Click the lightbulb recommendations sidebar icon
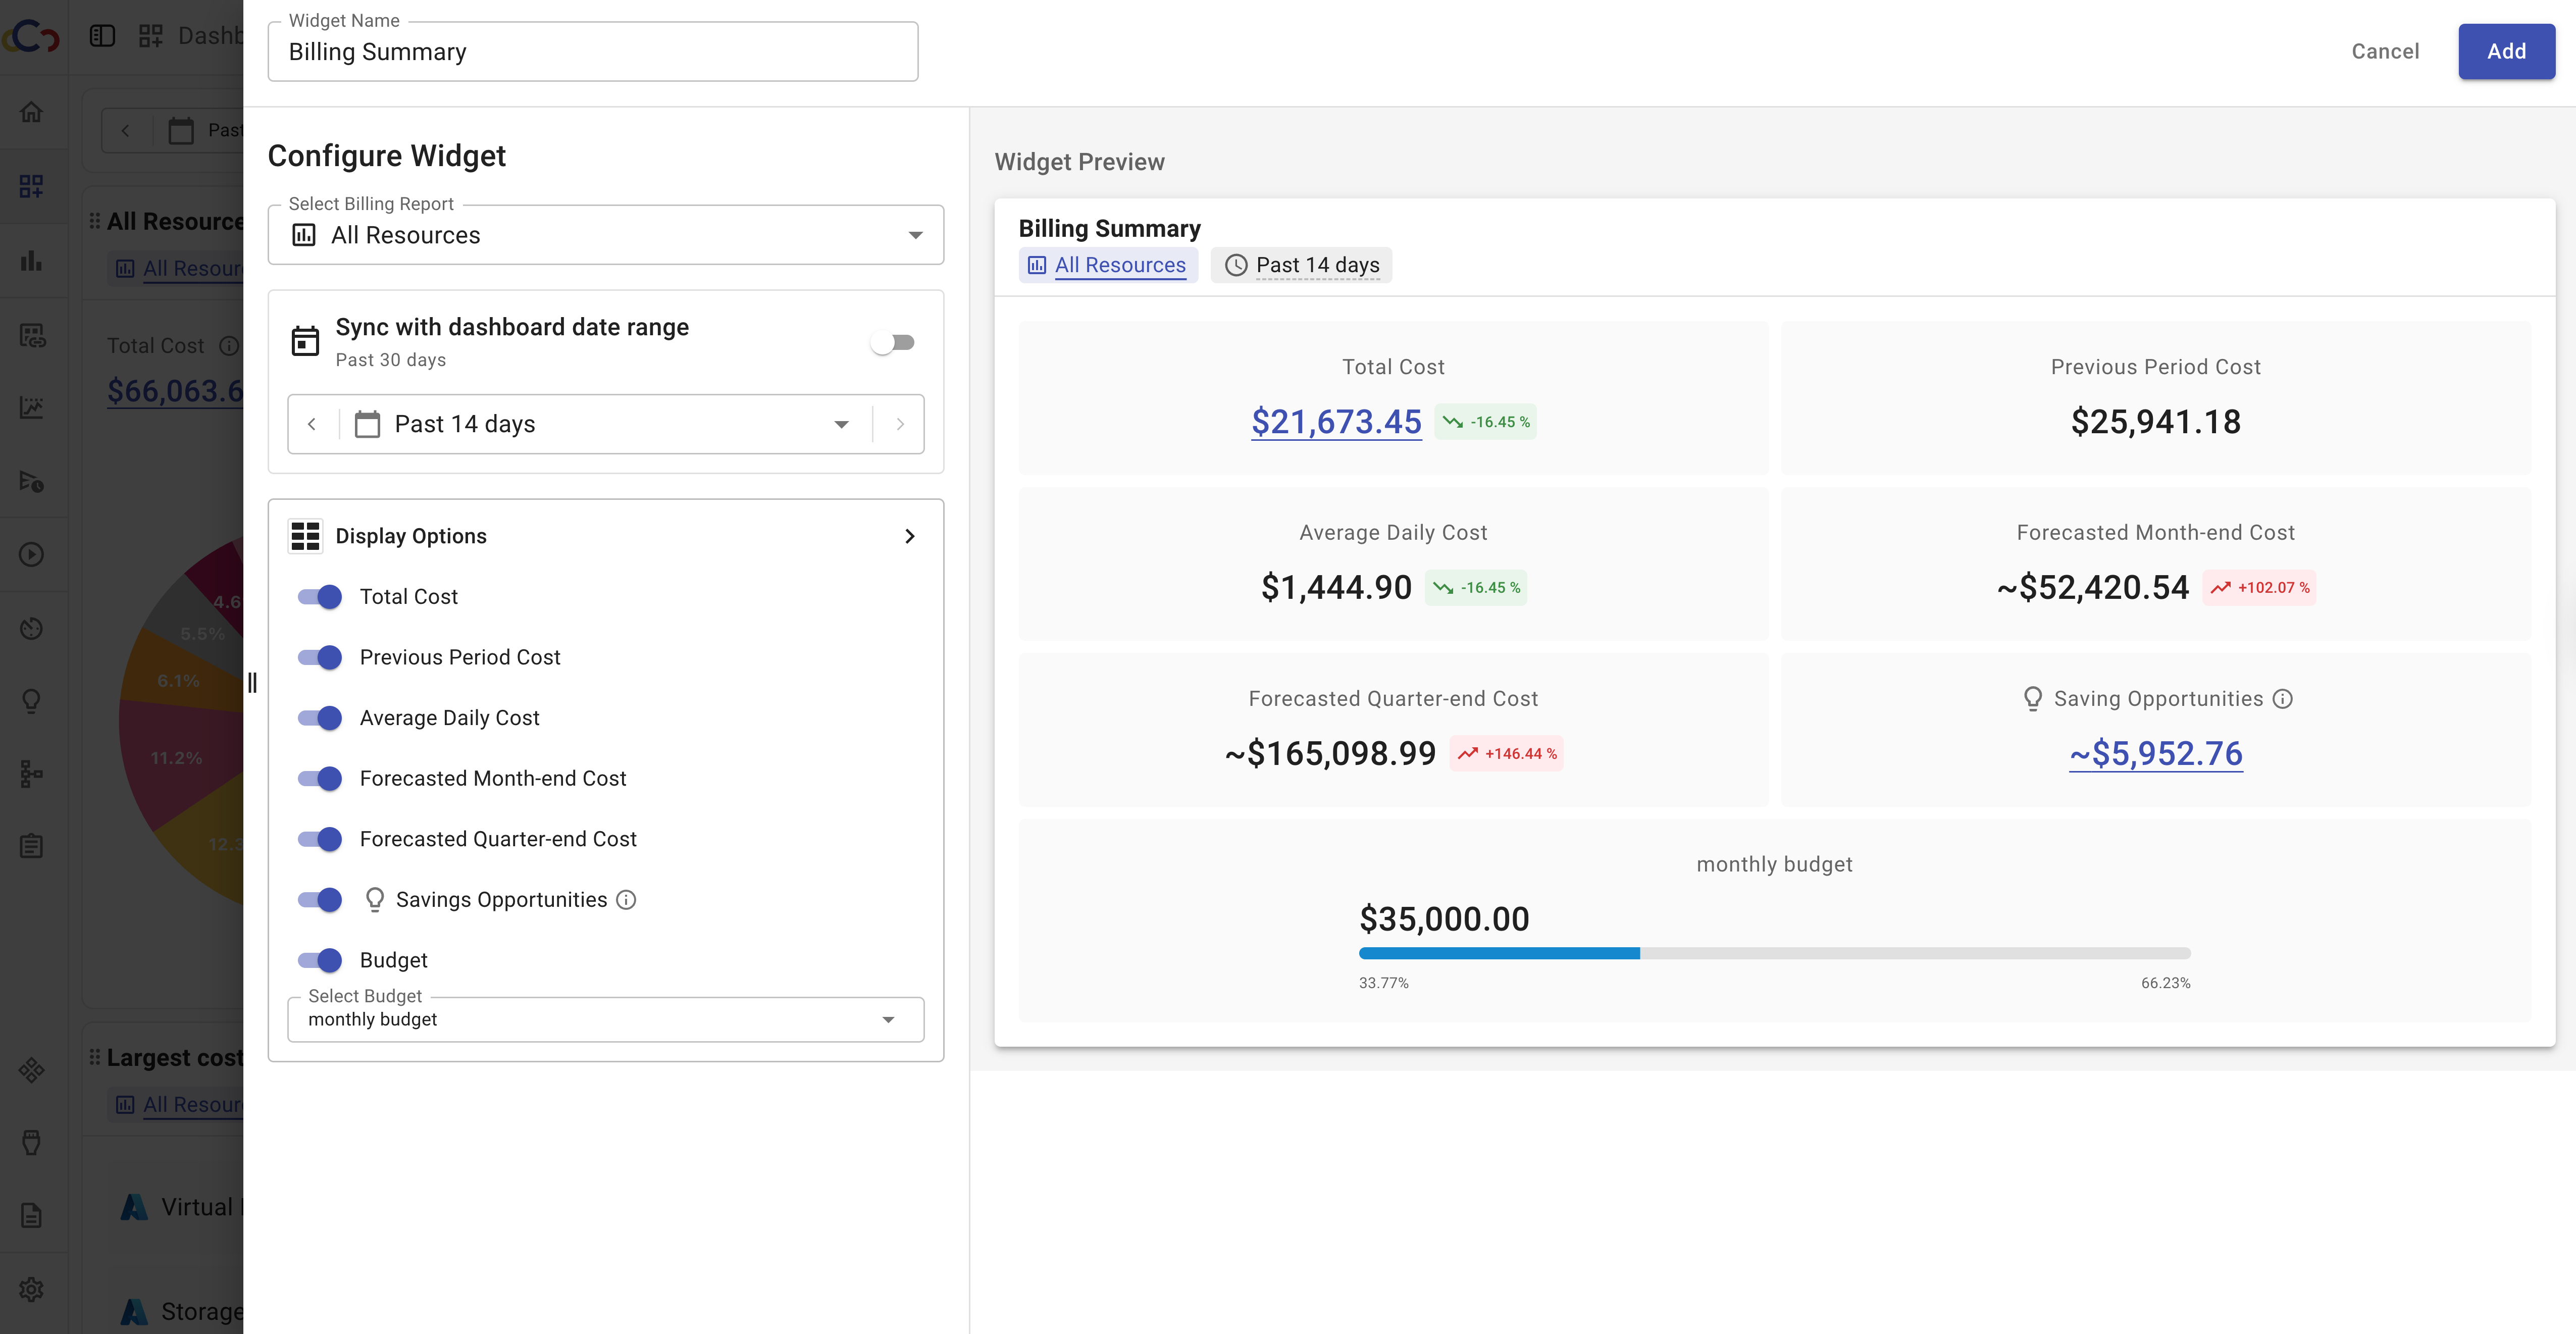This screenshot has width=2576, height=1334. pyautogui.click(x=31, y=701)
